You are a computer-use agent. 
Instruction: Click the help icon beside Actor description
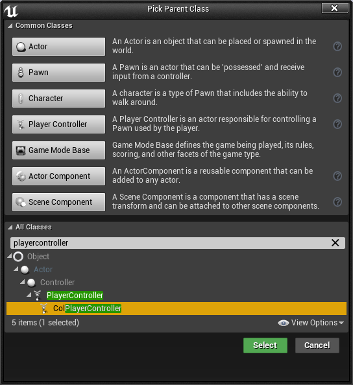point(337,46)
